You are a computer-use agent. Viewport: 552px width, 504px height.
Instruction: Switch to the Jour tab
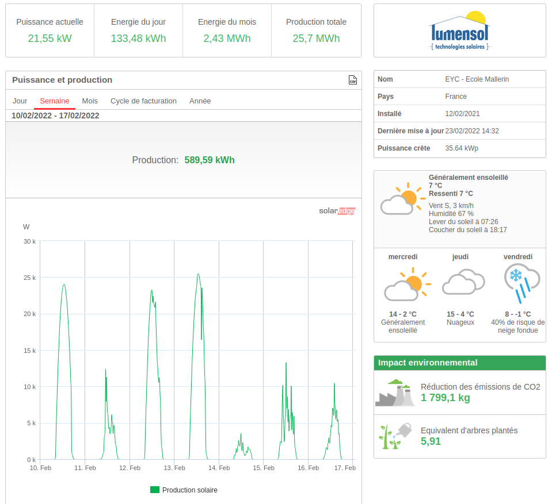20,101
